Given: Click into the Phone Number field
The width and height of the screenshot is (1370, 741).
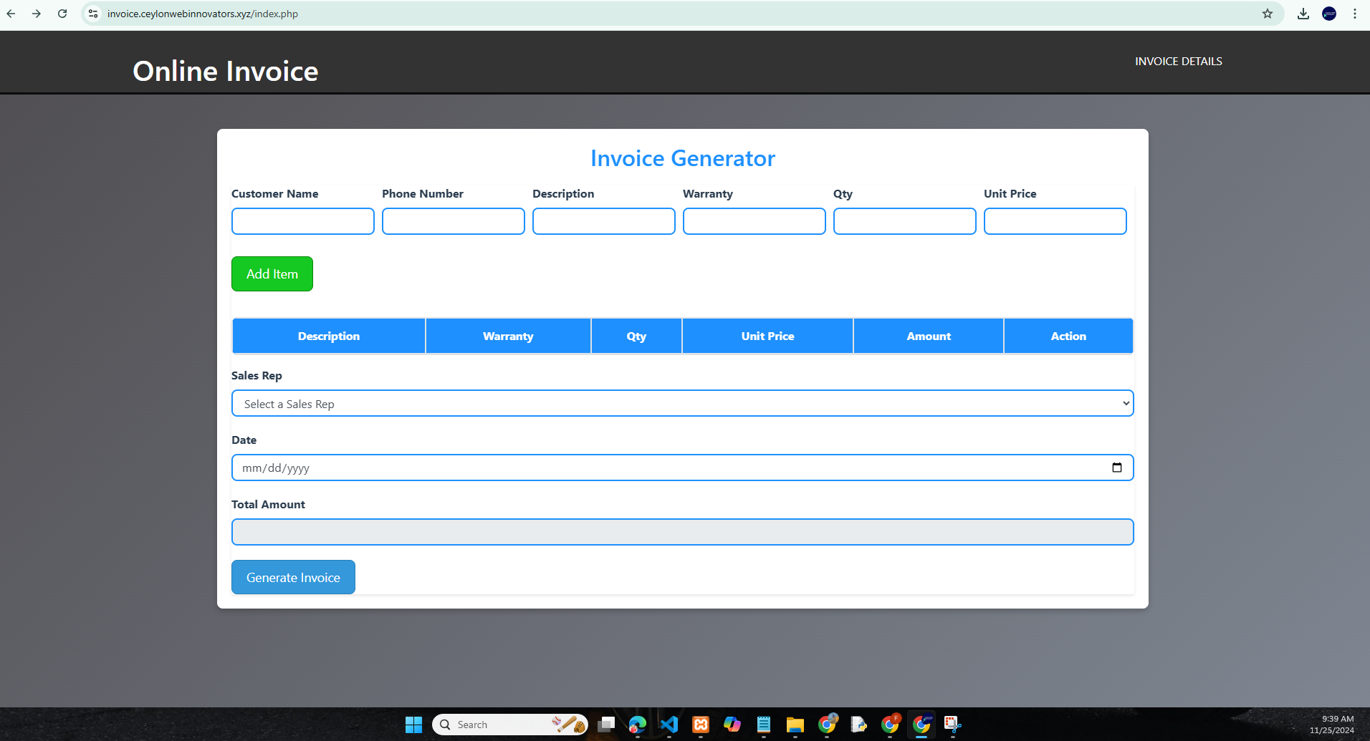Looking at the screenshot, I should (453, 221).
